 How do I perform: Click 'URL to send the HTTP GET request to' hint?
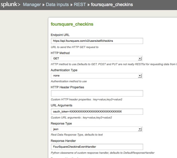[x=75, y=47]
